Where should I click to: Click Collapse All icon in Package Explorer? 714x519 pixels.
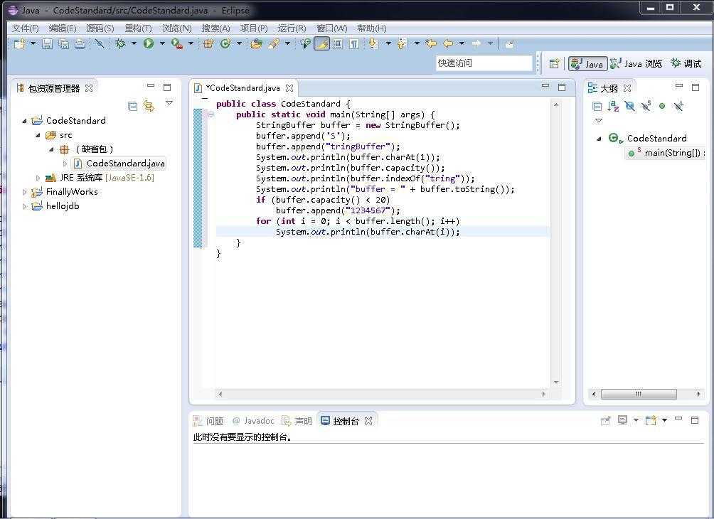click(132, 107)
